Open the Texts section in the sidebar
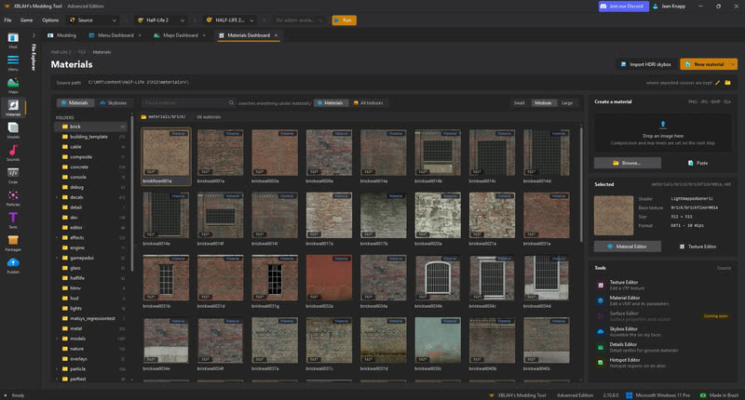The height and width of the screenshot is (400, 745). click(x=13, y=220)
